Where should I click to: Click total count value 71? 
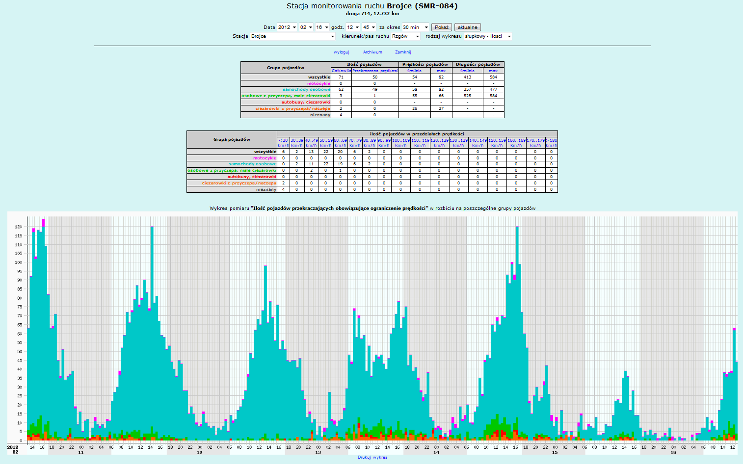[341, 77]
